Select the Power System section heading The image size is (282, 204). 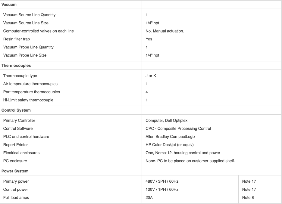15,171
